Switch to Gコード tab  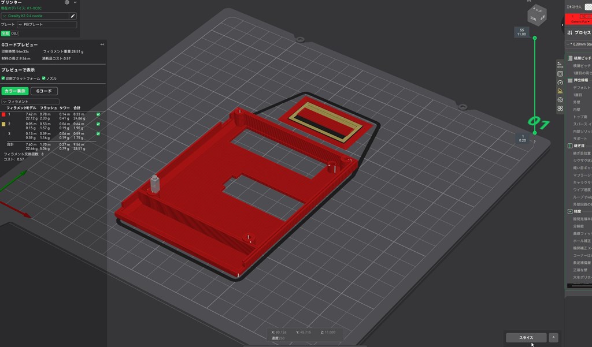click(x=44, y=91)
